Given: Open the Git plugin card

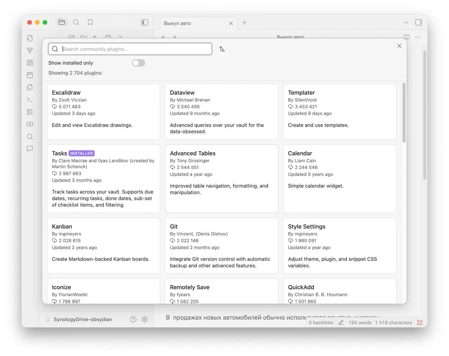Looking at the screenshot, I should click(x=222, y=246).
